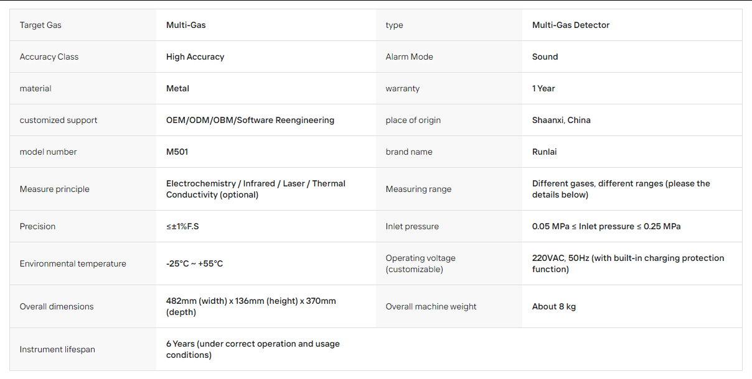Click the 'customized support' label

59,120
